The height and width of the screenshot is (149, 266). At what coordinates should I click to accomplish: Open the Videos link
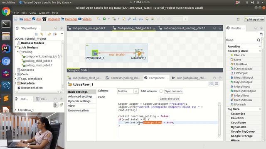pos(87,19)
